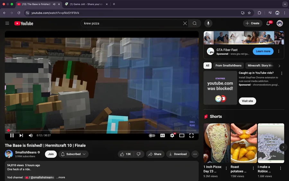Open the notifications bell
Image resolution: width=289 pixels, height=181 pixels.
click(x=268, y=23)
